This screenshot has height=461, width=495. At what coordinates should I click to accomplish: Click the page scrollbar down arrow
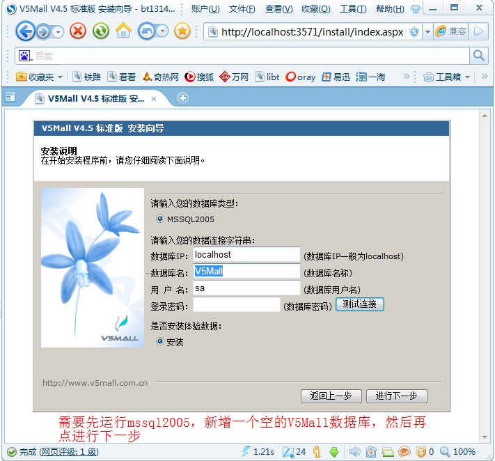click(x=485, y=437)
